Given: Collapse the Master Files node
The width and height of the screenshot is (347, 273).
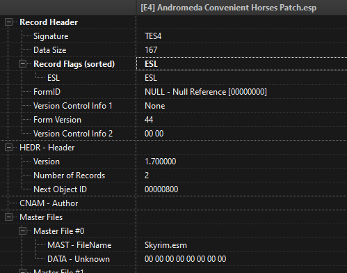Looking at the screenshot, I should point(8,217).
